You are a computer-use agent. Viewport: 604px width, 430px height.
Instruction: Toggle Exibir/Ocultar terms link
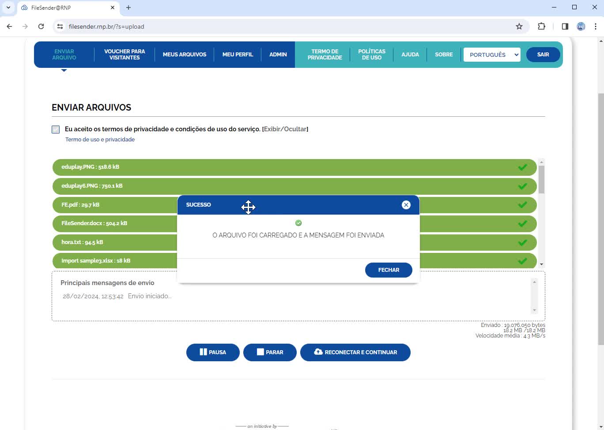[285, 129]
